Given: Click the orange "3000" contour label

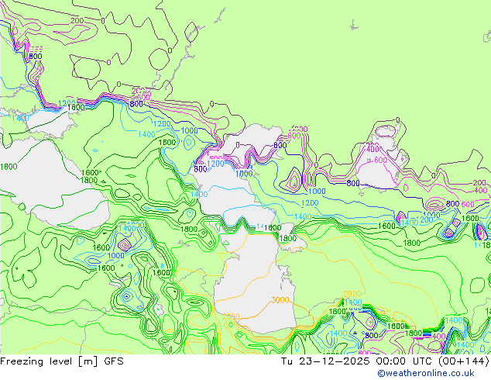Looking at the screenshot, I should point(280,300).
